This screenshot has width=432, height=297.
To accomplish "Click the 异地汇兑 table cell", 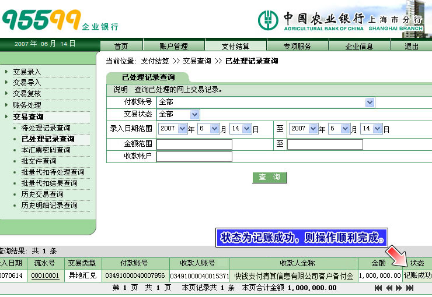I will point(83,275).
